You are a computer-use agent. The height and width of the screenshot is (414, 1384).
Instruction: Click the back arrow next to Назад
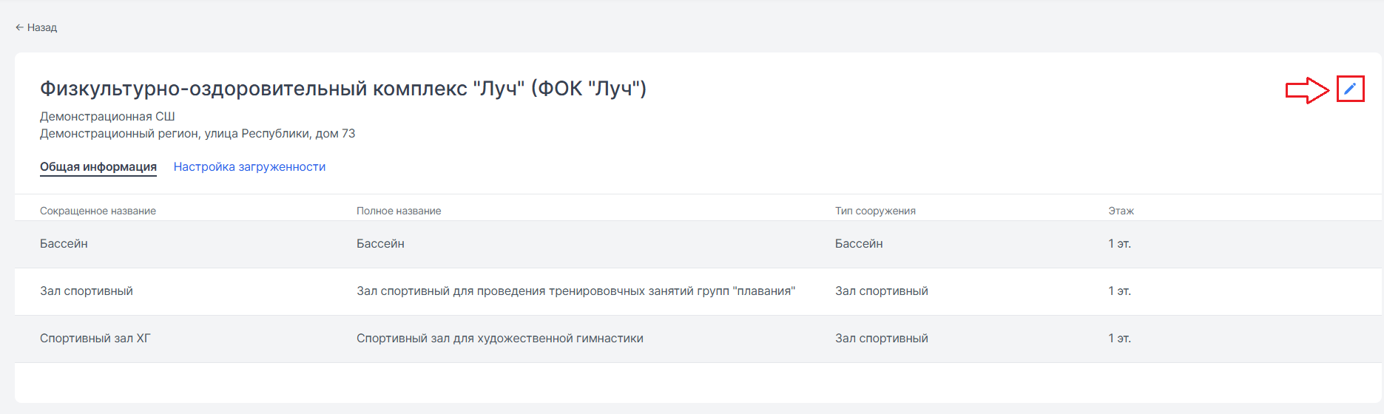pyautogui.click(x=19, y=27)
